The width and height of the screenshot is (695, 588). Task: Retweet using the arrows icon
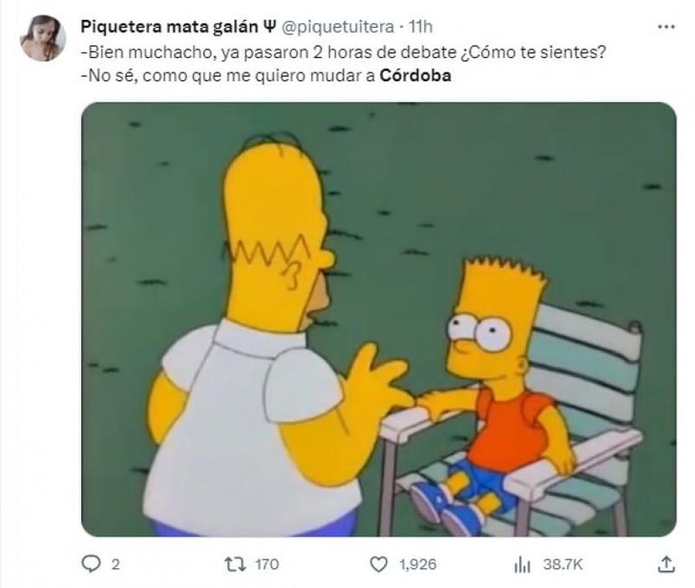pos(235,564)
